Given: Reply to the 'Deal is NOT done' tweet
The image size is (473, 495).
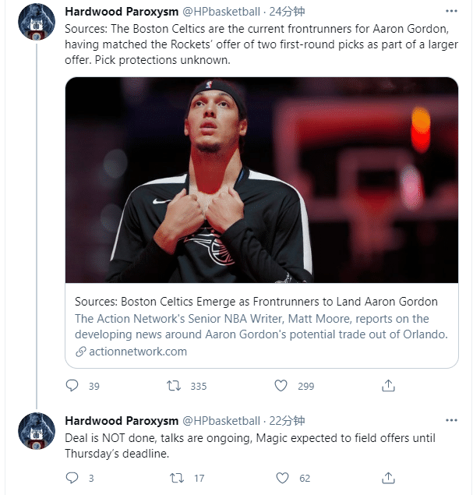Looking at the screenshot, I should pos(72,478).
